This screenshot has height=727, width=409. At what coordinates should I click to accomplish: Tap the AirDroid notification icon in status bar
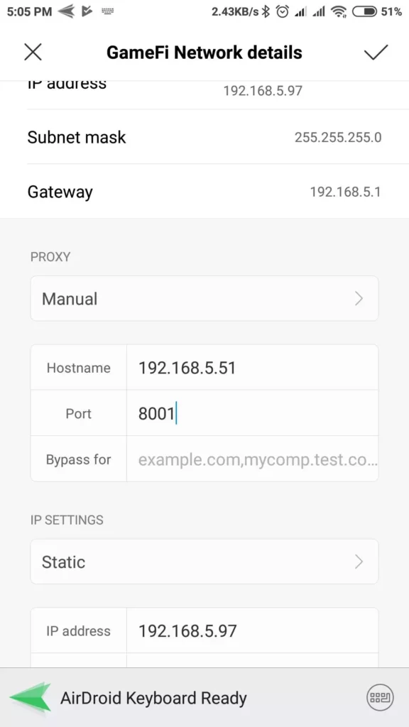67,11
